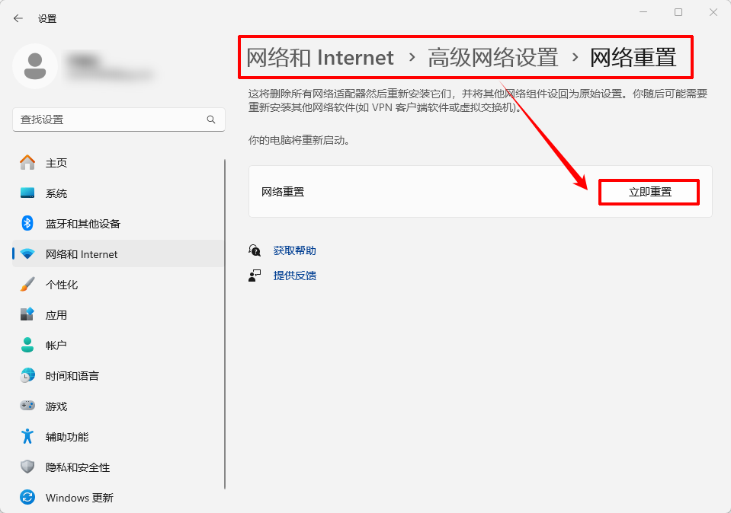Viewport: 731px width, 513px height.
Task: Click the 获取帮助 headset icon
Action: tap(255, 250)
